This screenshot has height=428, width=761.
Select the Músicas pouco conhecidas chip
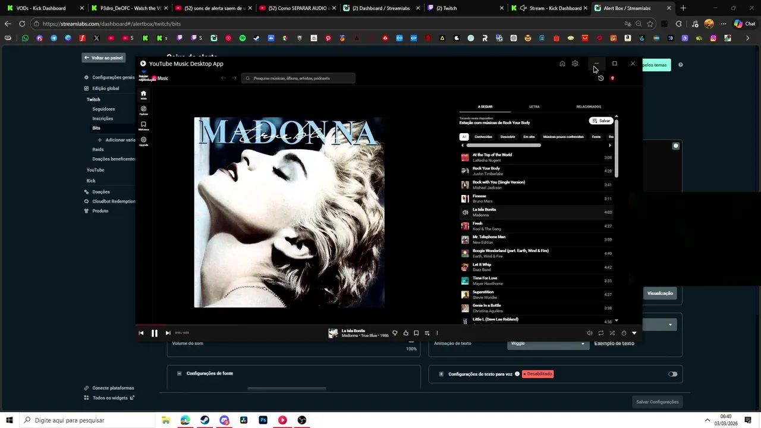tap(563, 137)
